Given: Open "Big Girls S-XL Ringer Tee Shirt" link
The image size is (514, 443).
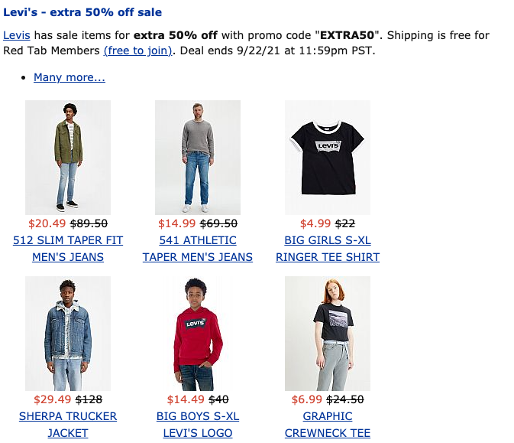Looking at the screenshot, I should point(328,240).
